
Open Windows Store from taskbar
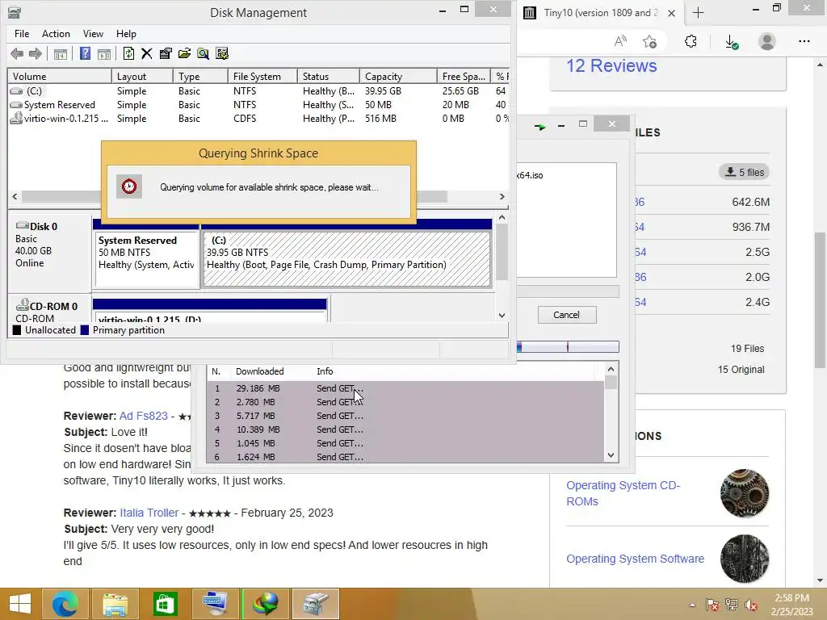coord(166,604)
